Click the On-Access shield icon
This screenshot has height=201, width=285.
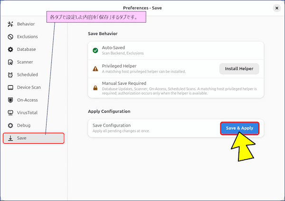tap(10, 100)
